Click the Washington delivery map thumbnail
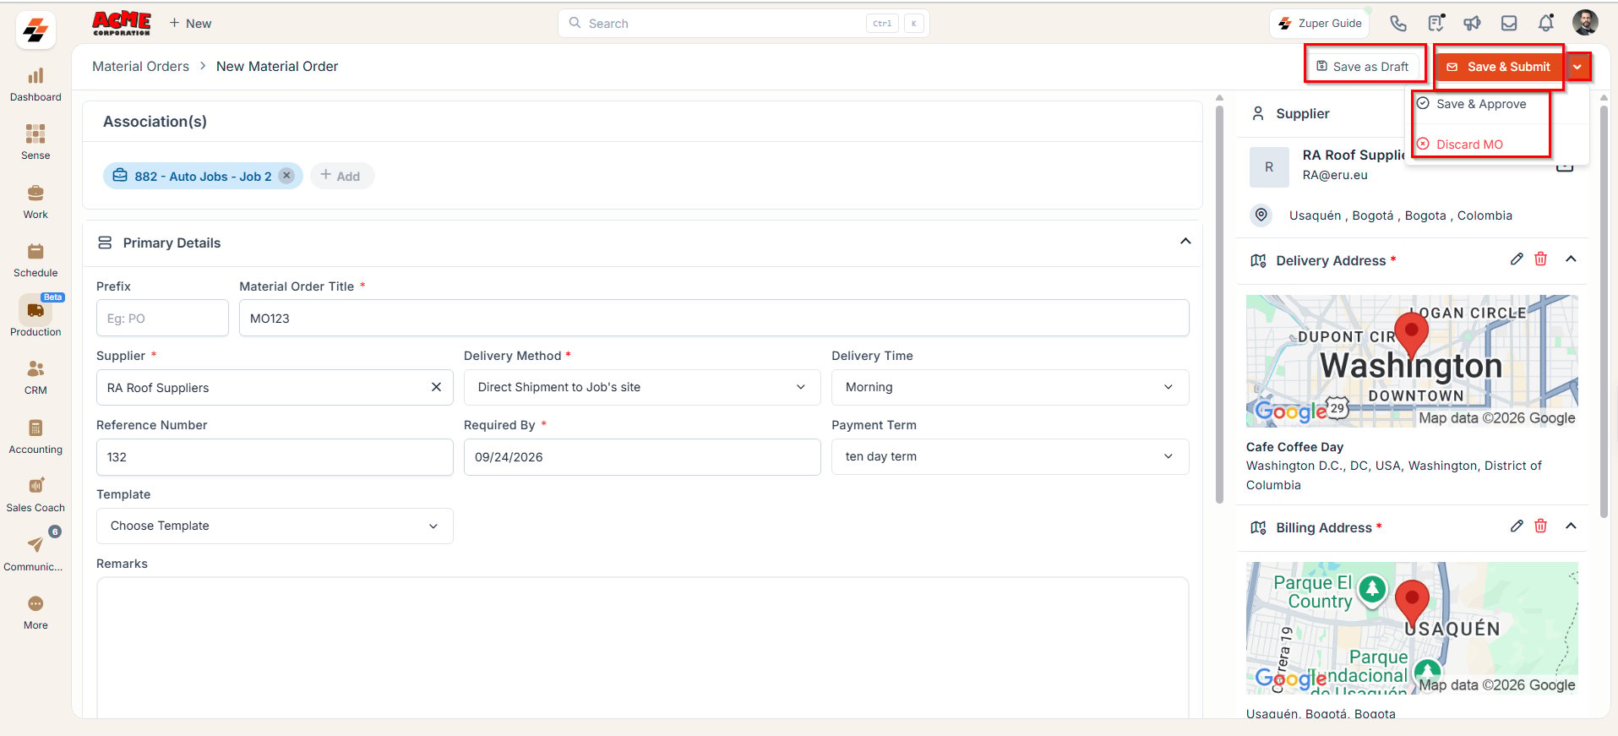Image resolution: width=1618 pixels, height=736 pixels. (1412, 361)
